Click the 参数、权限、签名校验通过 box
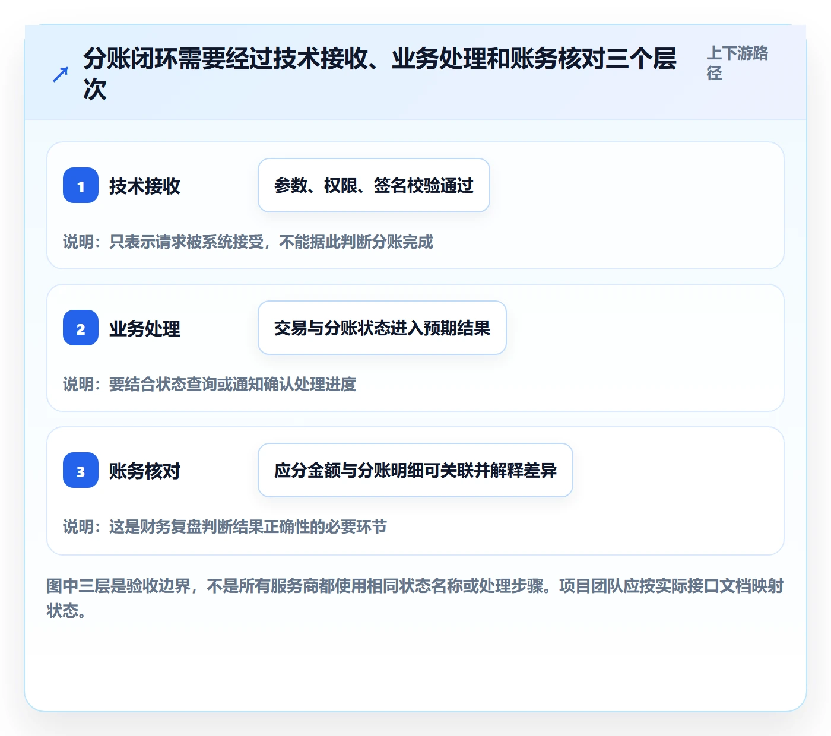The image size is (831, 736). click(374, 185)
